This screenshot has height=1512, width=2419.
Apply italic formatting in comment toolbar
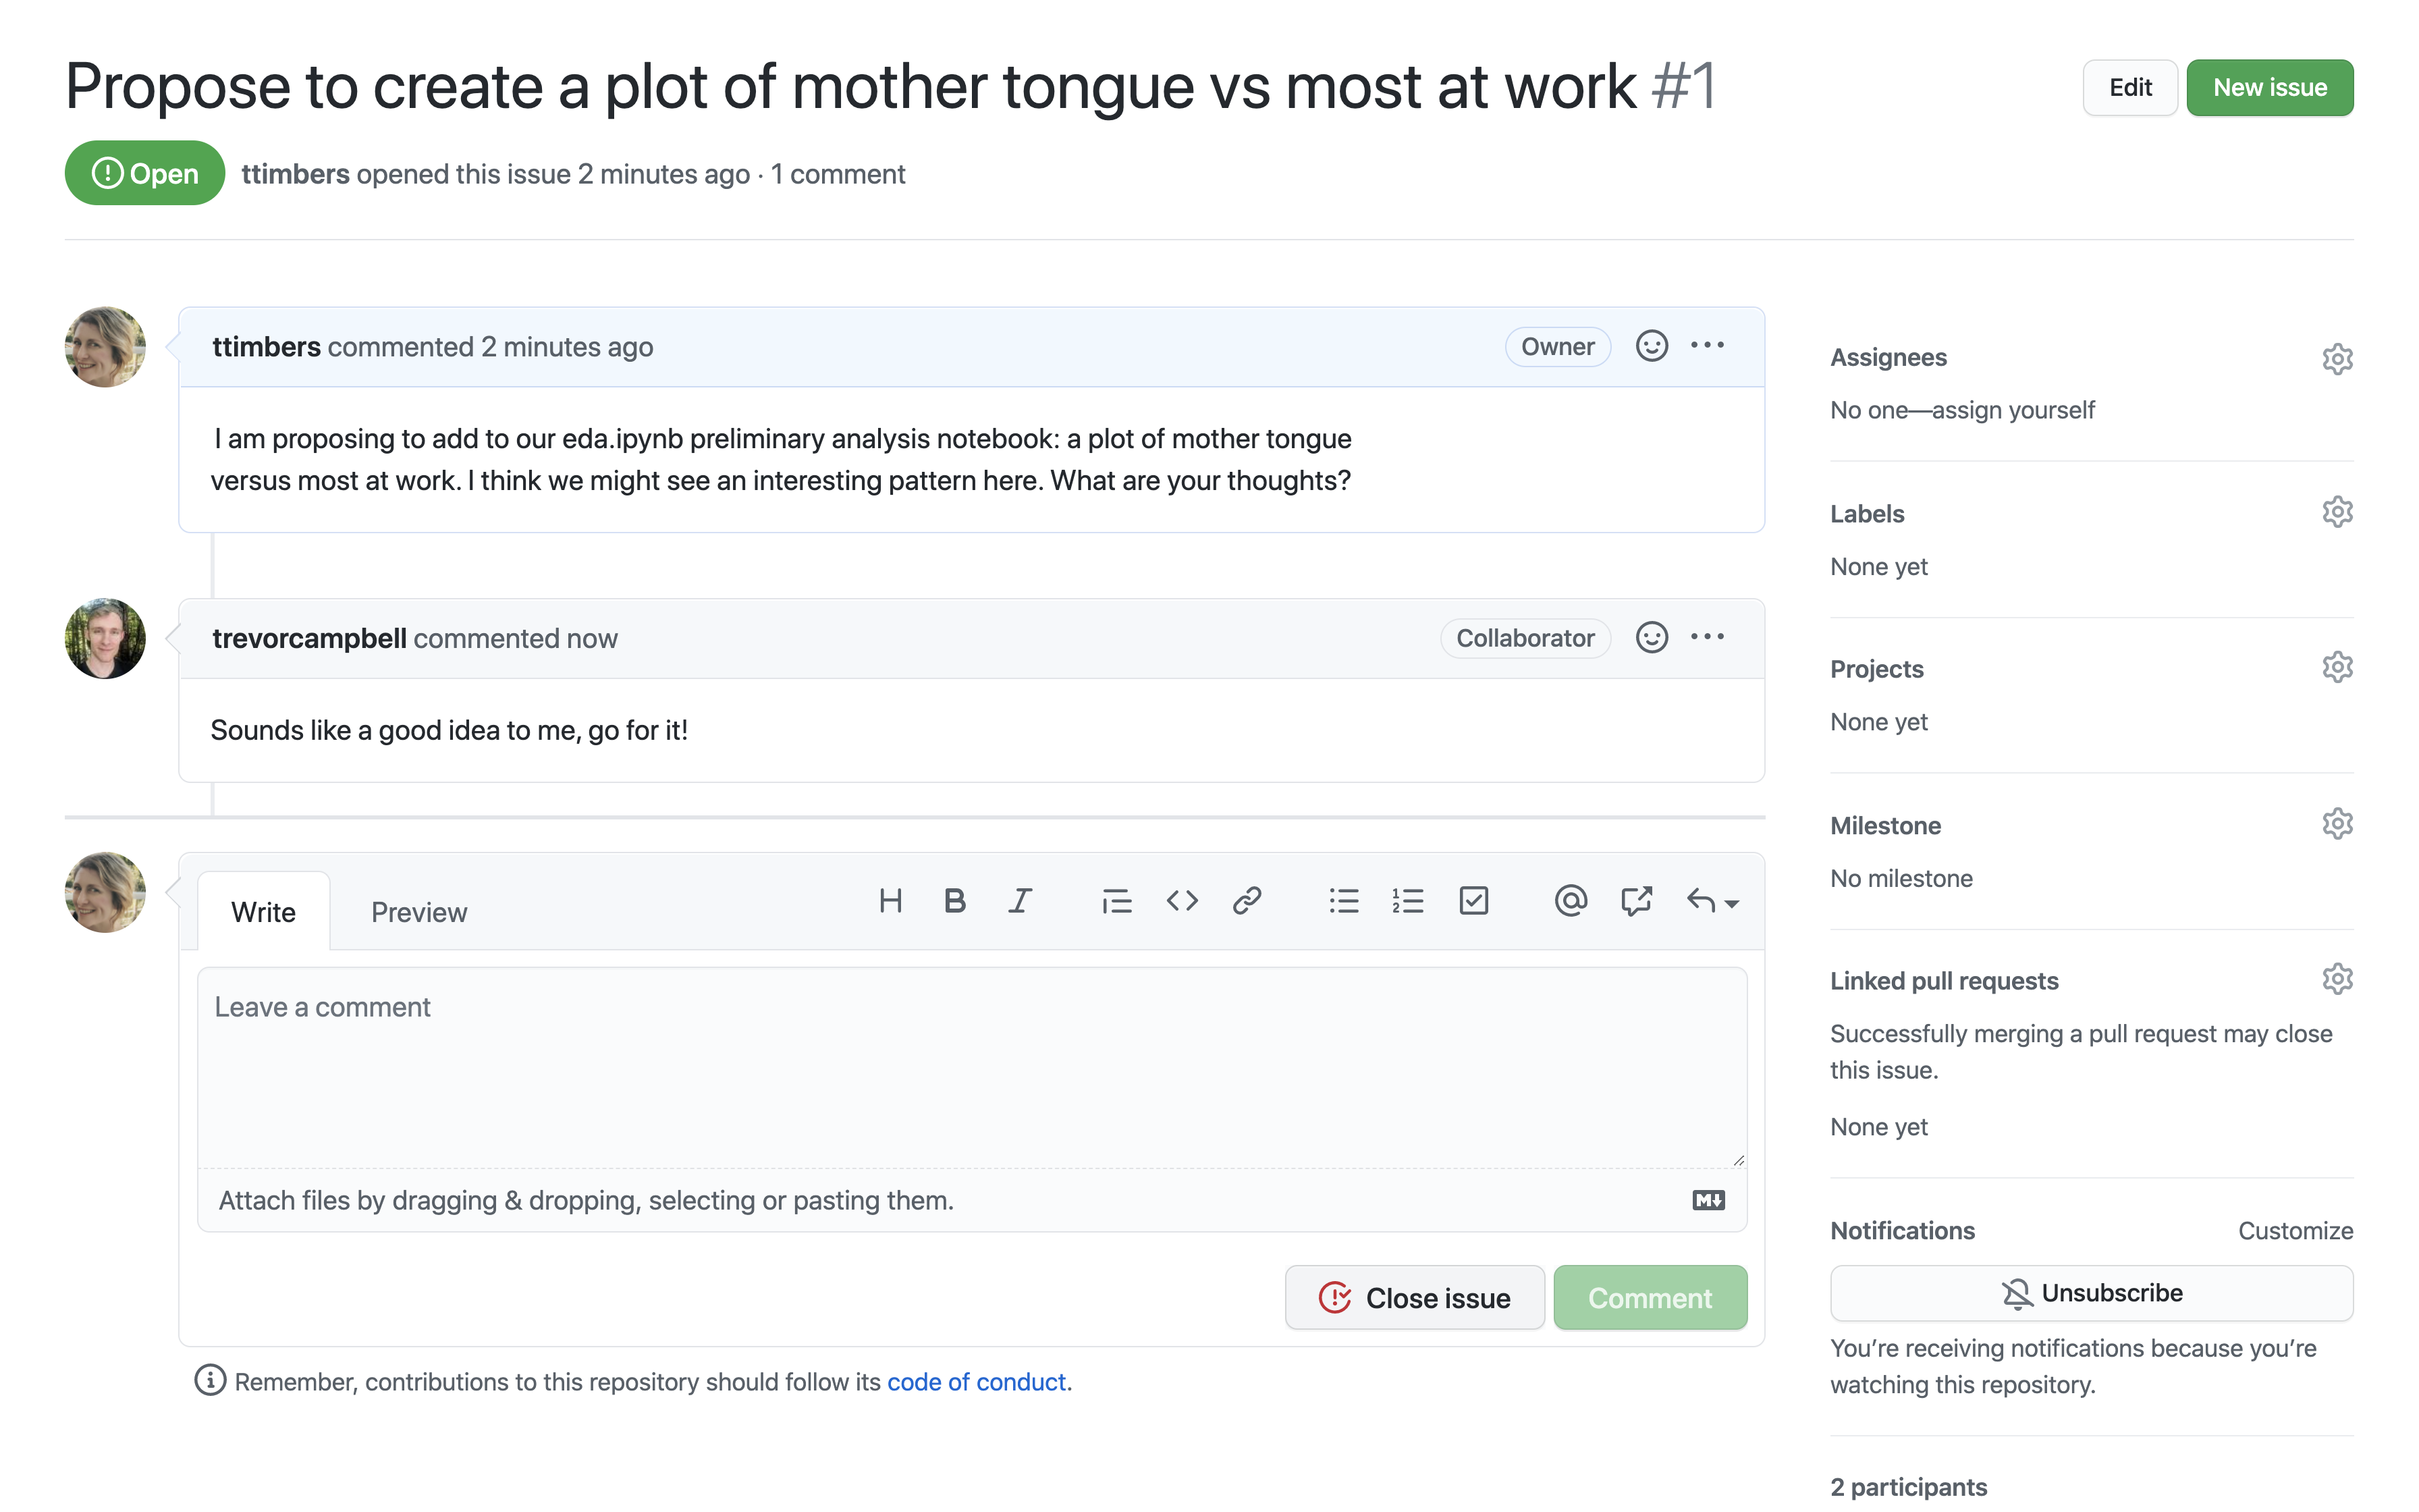point(1020,901)
